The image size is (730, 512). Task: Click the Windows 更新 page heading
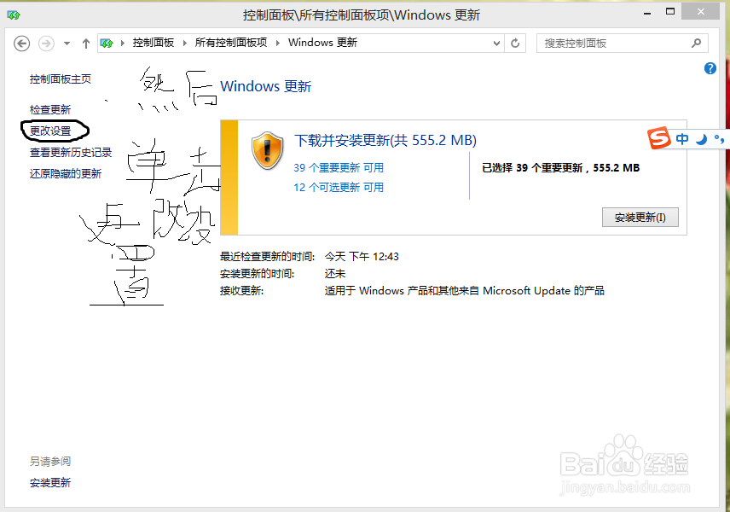click(x=266, y=87)
